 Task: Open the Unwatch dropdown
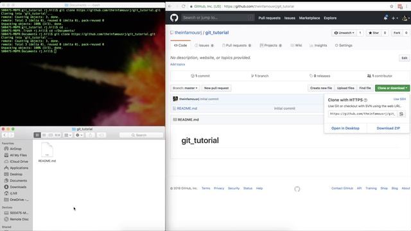[344, 33]
